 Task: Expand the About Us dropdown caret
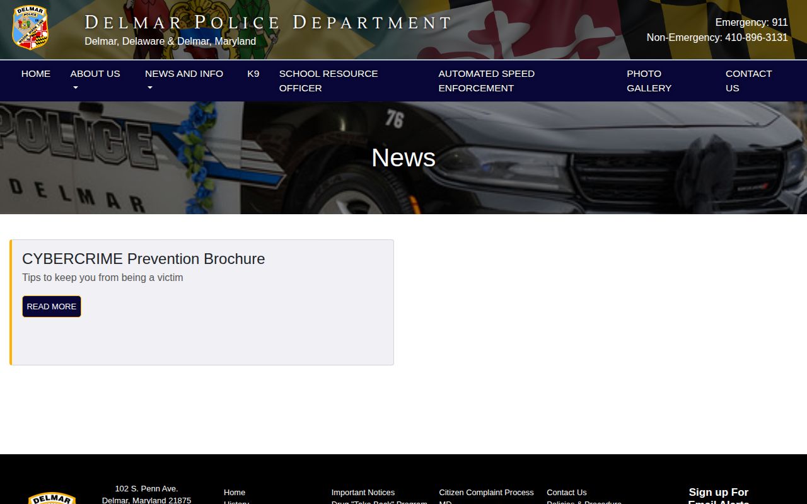(76, 88)
